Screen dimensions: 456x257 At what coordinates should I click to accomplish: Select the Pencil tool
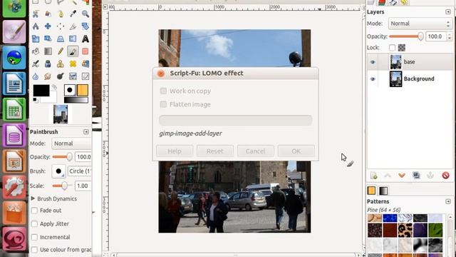tap(61, 51)
